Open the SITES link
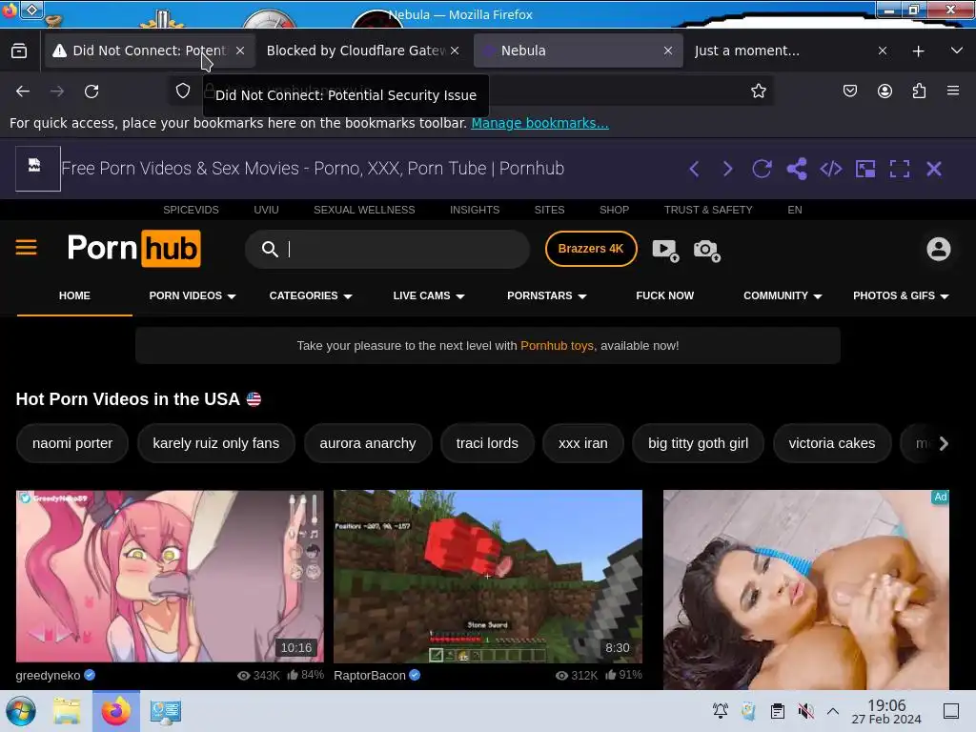Viewport: 976px width, 732px height. [550, 210]
